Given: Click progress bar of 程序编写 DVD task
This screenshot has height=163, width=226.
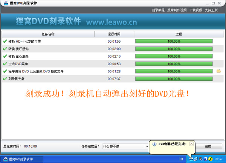Looking at the screenshot, I should [x=174, y=71].
